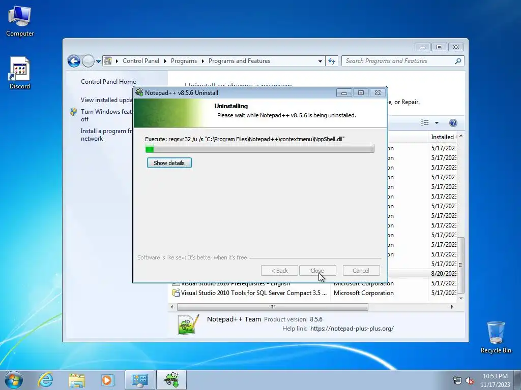Switch to the Notepad++ uninstaller taskbar button
The image size is (521, 390).
coord(171,380)
